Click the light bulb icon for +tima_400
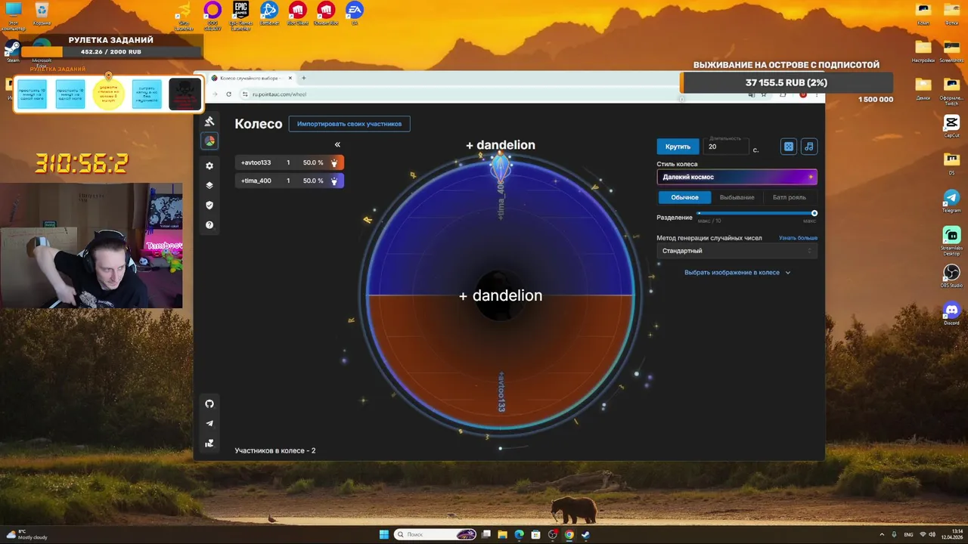Viewport: 968px width, 544px height. coord(334,181)
